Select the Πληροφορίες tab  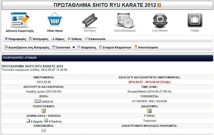coord(15,39)
